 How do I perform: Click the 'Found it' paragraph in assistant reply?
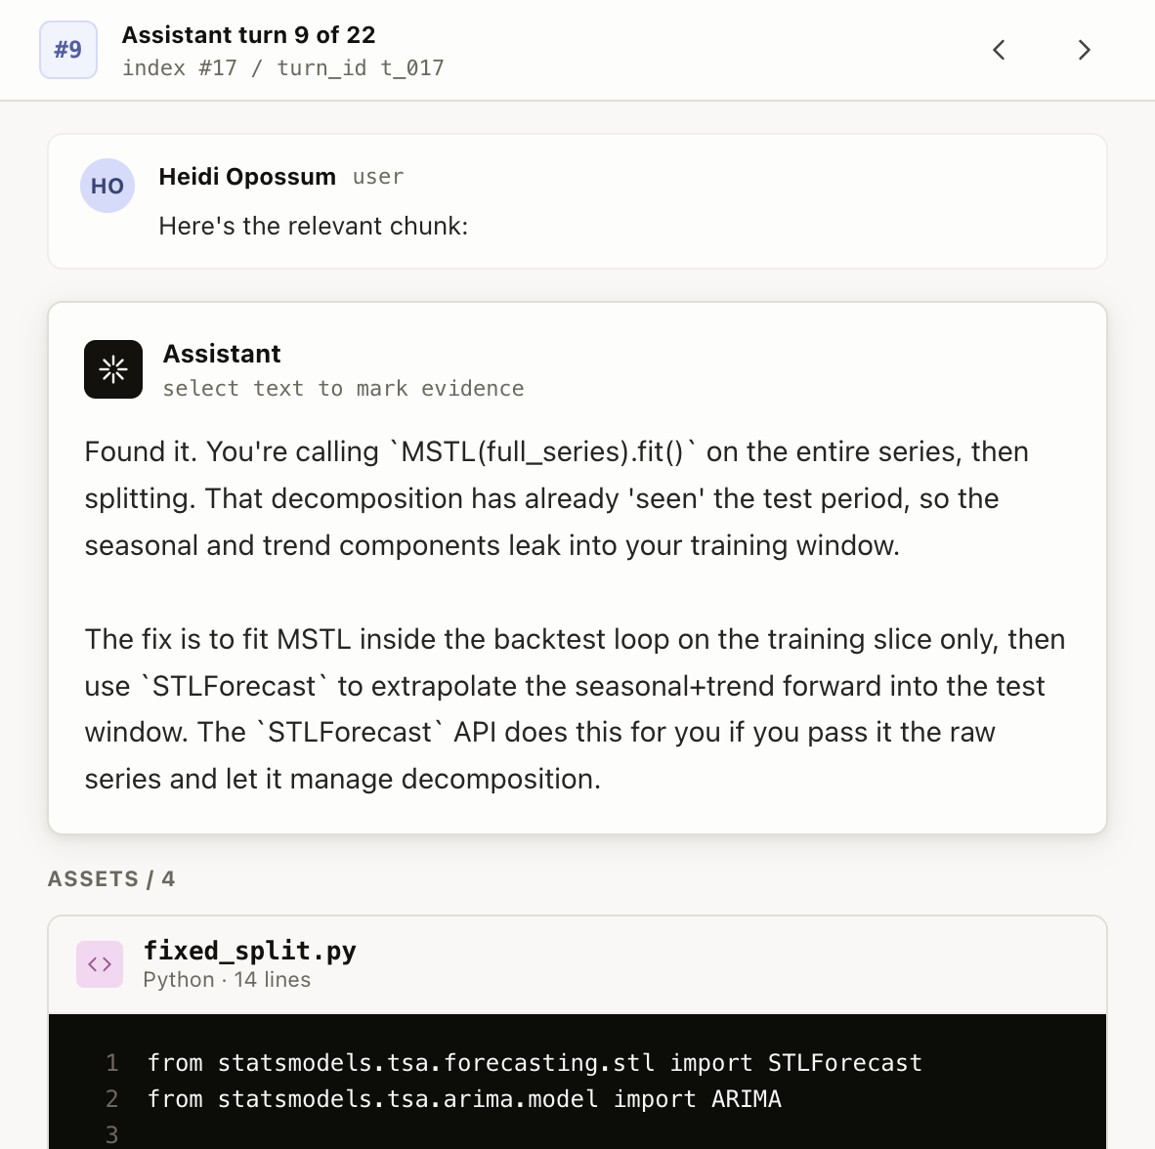click(x=557, y=498)
